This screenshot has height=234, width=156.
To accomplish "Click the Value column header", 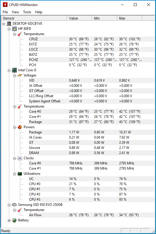I will [x=79, y=18].
